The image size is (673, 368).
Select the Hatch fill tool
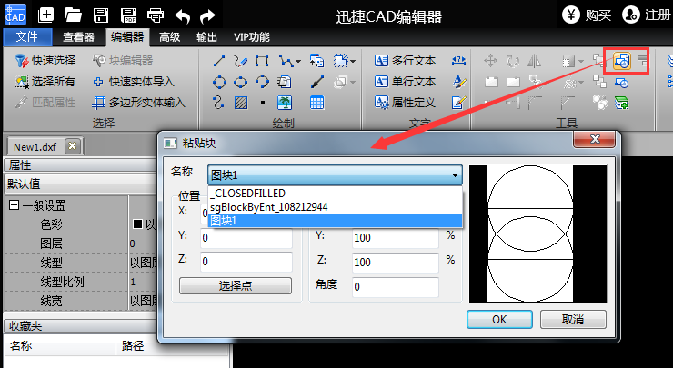pos(241,103)
